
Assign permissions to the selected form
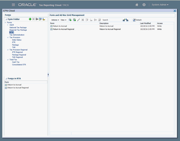pos(91,20)
